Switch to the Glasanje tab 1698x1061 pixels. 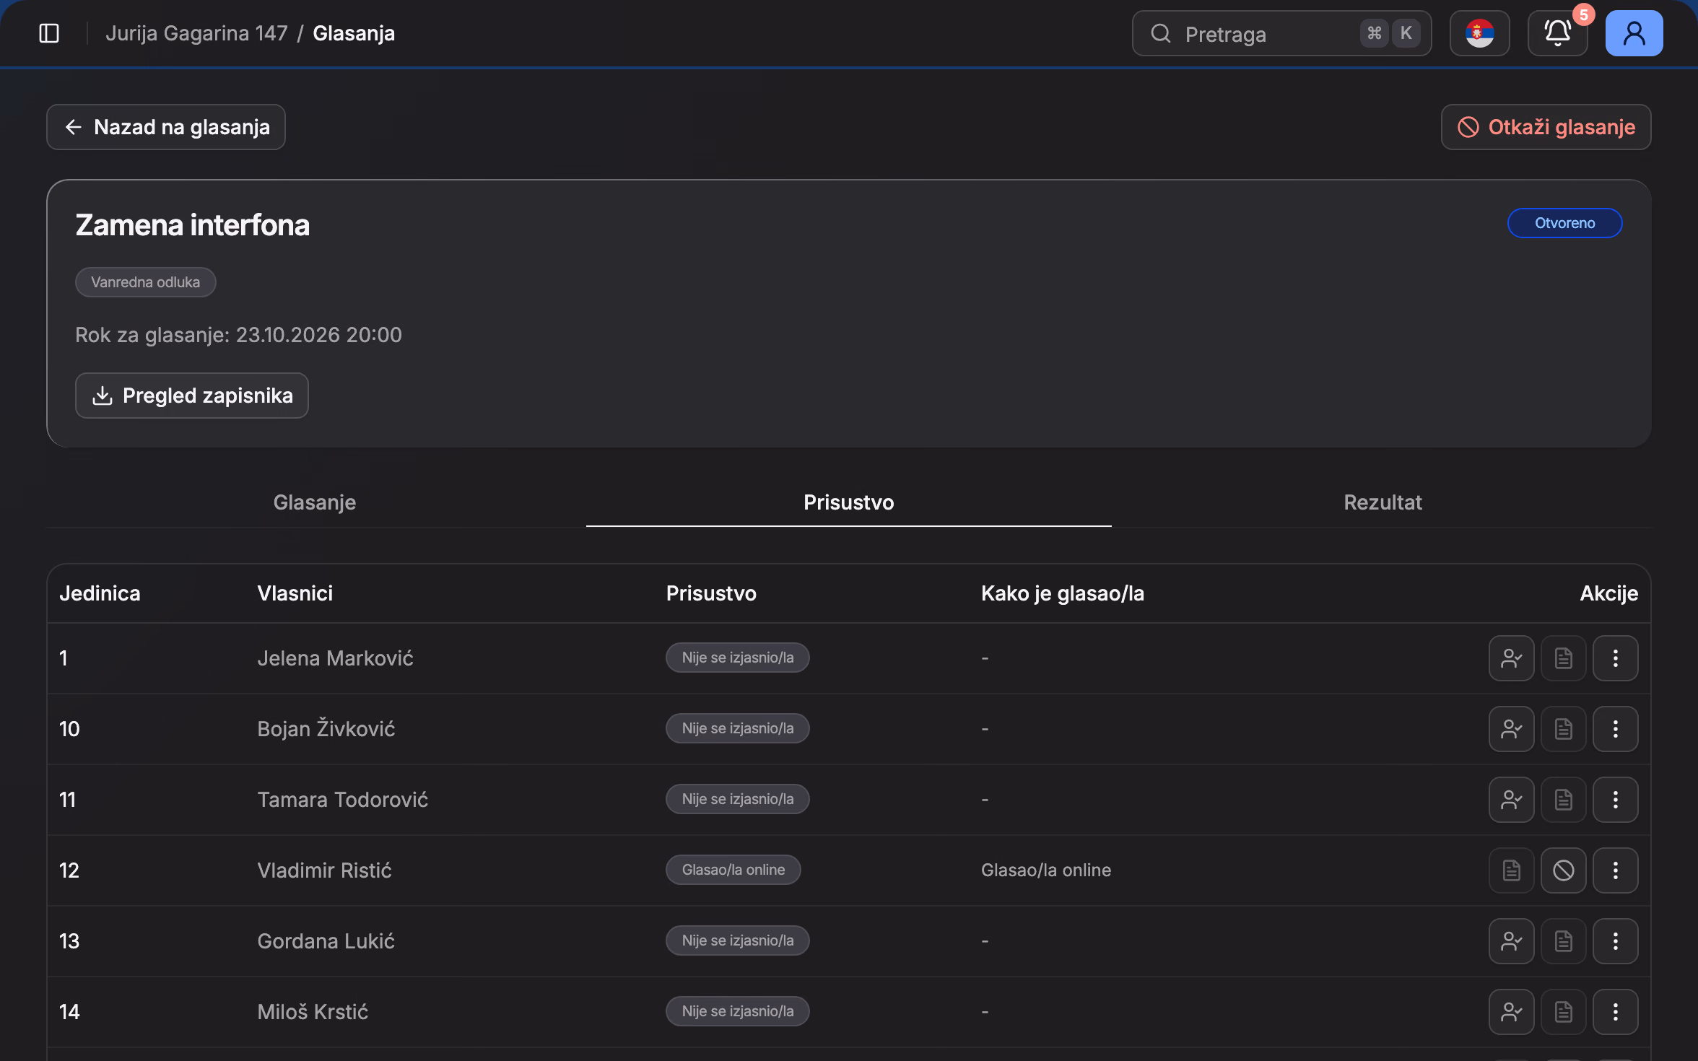coord(315,502)
